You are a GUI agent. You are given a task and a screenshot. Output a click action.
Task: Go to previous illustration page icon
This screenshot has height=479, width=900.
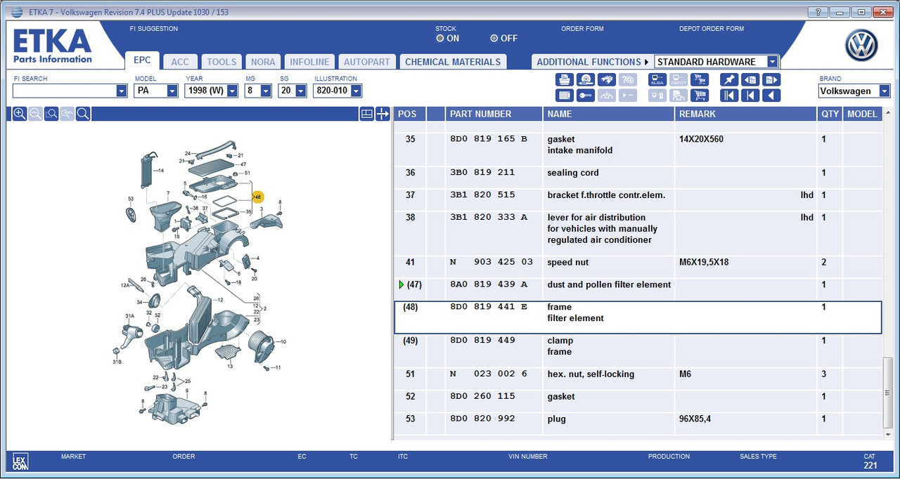pos(750,79)
